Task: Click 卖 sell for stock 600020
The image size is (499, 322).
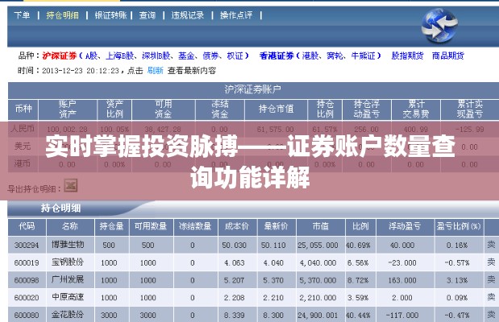Action: click(x=491, y=298)
